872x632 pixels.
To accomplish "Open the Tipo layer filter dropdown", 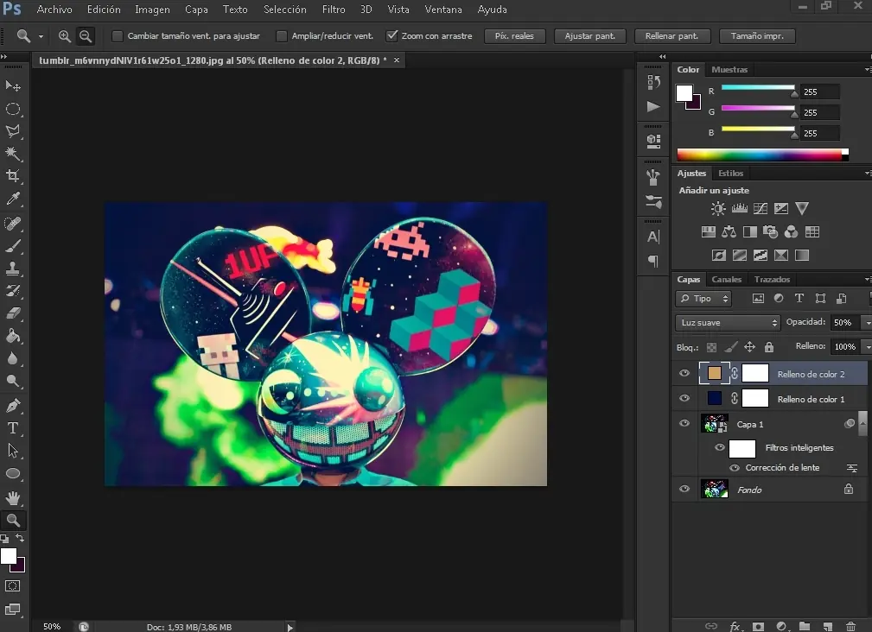I will click(x=703, y=299).
